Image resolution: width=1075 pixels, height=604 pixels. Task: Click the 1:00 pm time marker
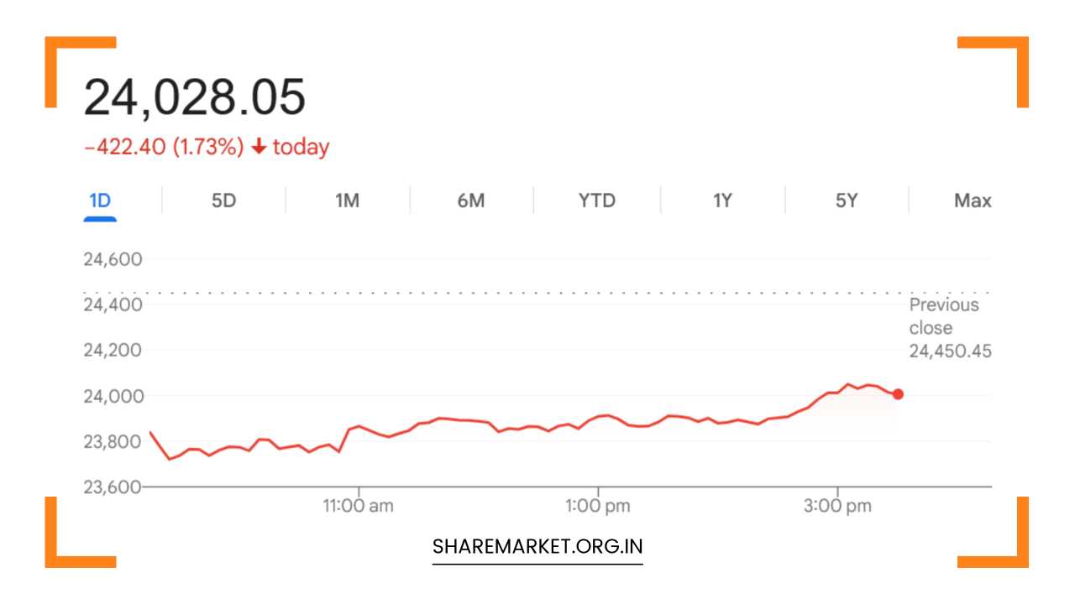coord(598,505)
